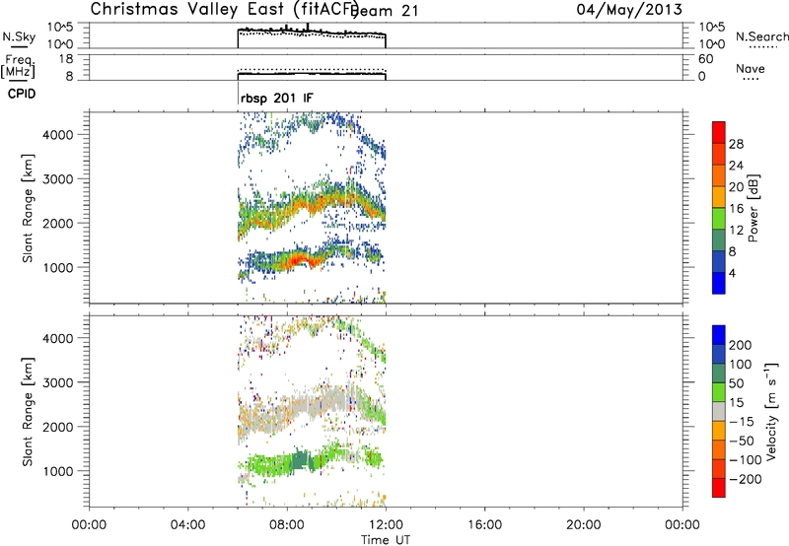Click the '60' Nave axis tick
Screen dimensions: 789x546
[x=705, y=59]
